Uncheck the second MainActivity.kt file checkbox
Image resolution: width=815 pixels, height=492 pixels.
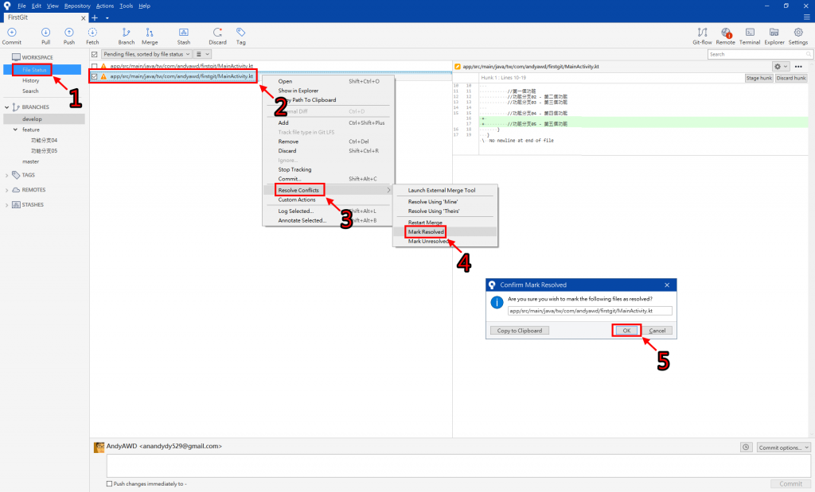pos(94,76)
